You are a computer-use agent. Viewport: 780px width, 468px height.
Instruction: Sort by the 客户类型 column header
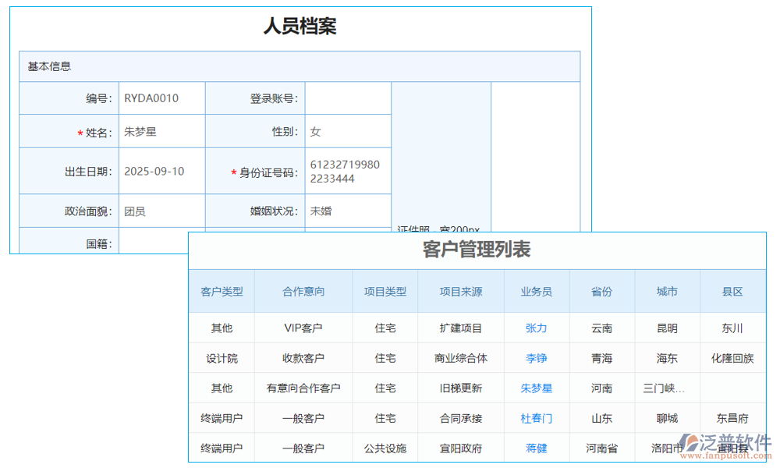(221, 291)
